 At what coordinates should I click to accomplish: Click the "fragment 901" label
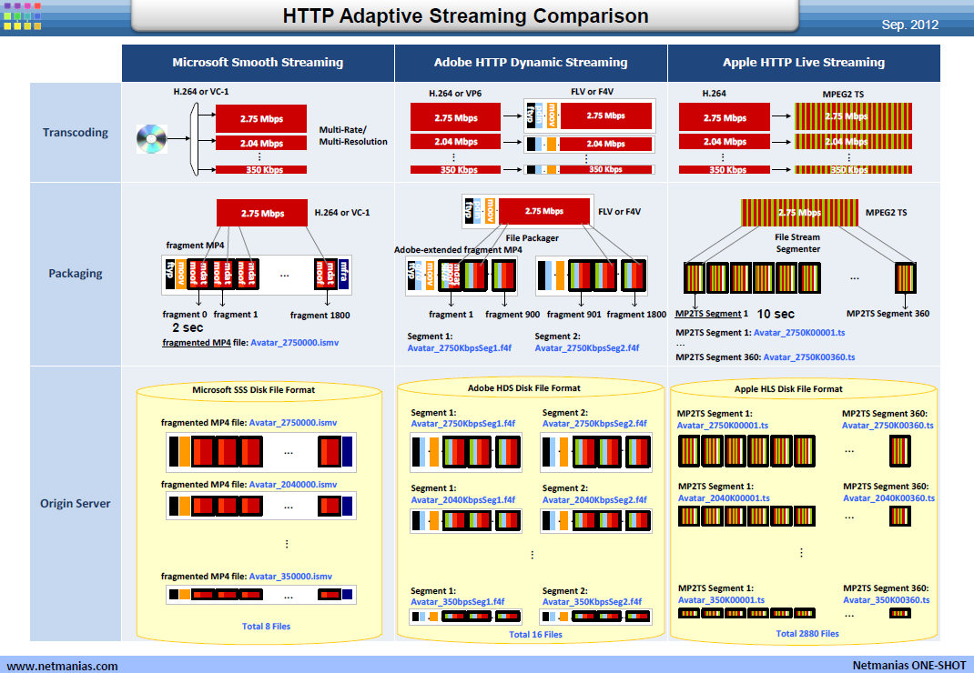[574, 314]
